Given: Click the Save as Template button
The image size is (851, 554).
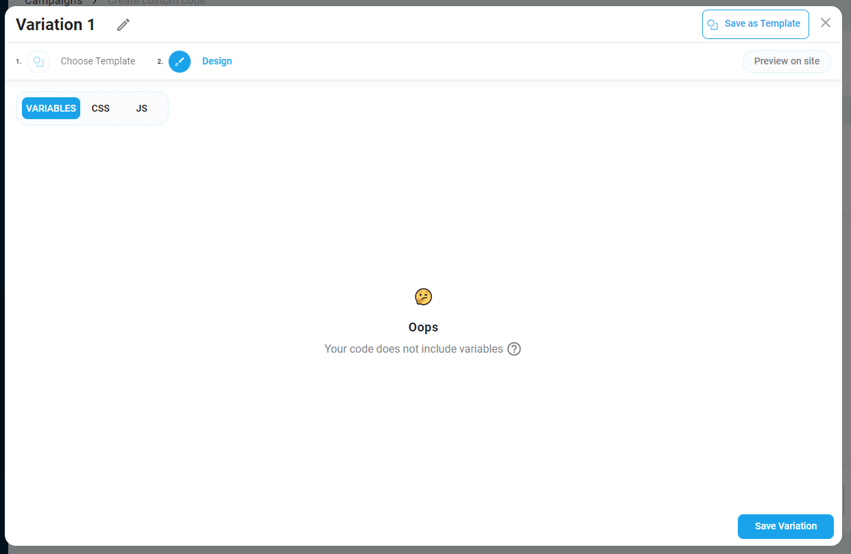Looking at the screenshot, I should tap(756, 24).
